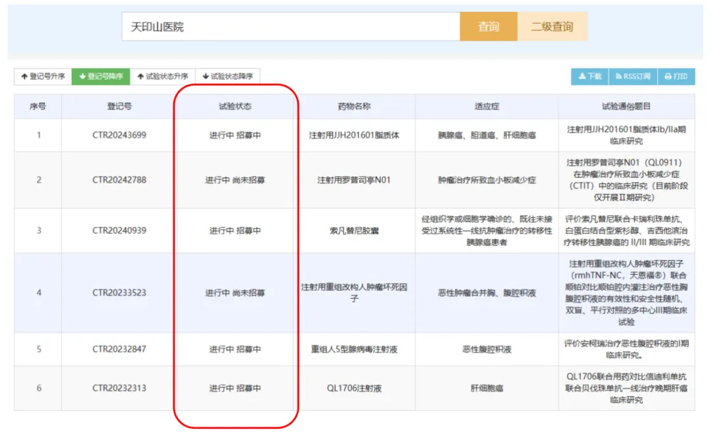The width and height of the screenshot is (712, 432).
Task: Open registration number CTR20232313
Action: 119,388
